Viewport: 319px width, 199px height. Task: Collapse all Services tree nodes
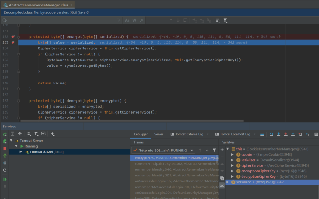[20, 133]
